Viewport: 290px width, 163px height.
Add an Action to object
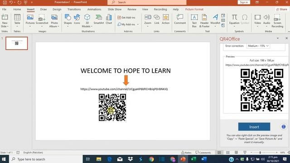point(165,19)
